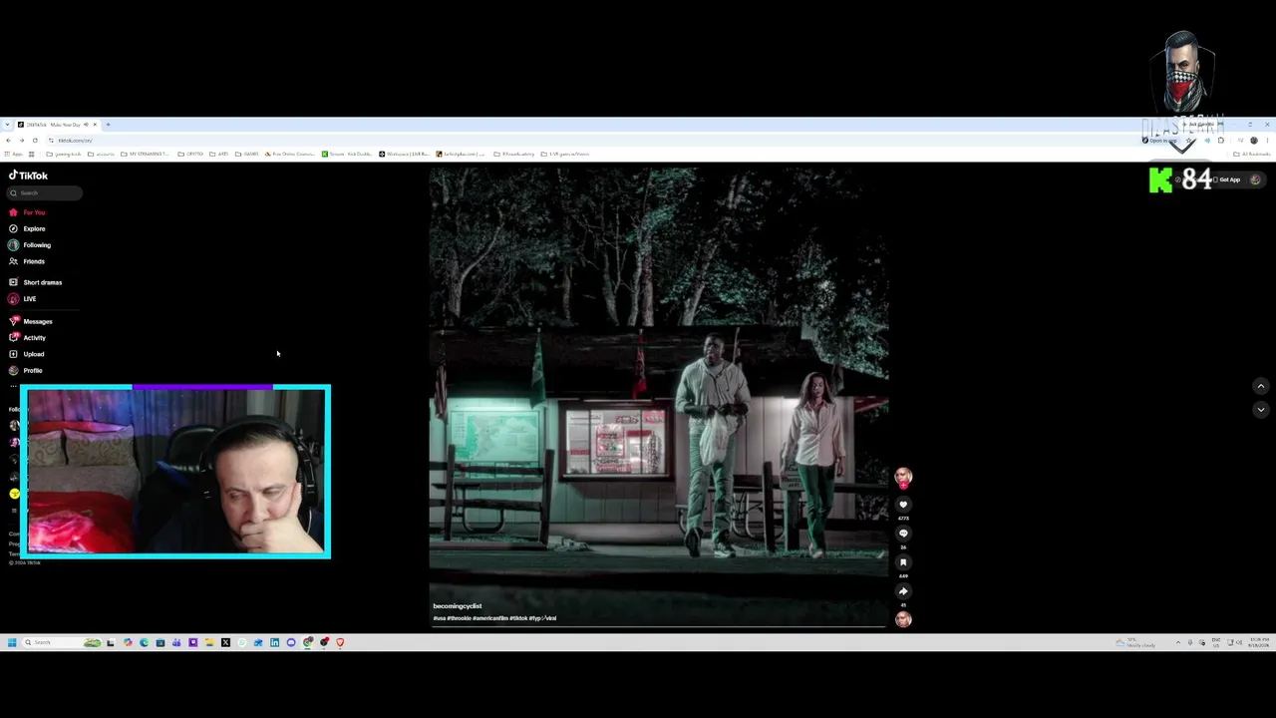Image resolution: width=1276 pixels, height=718 pixels.
Task: Open the LIVE section
Action: point(30,299)
